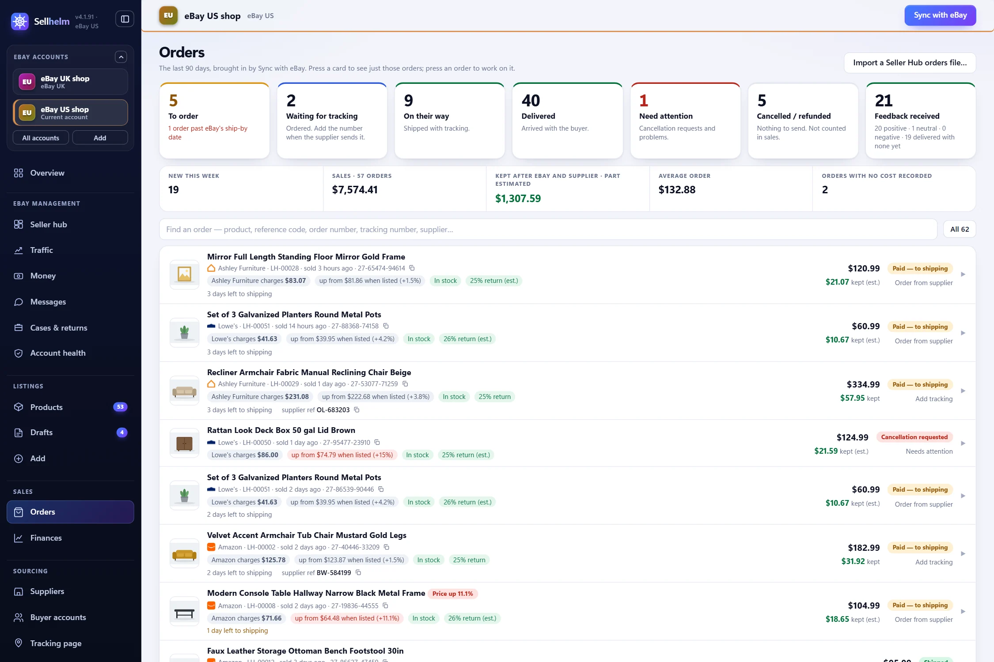994x662 pixels.
Task: Open the Money icon
Action: (x=19, y=276)
